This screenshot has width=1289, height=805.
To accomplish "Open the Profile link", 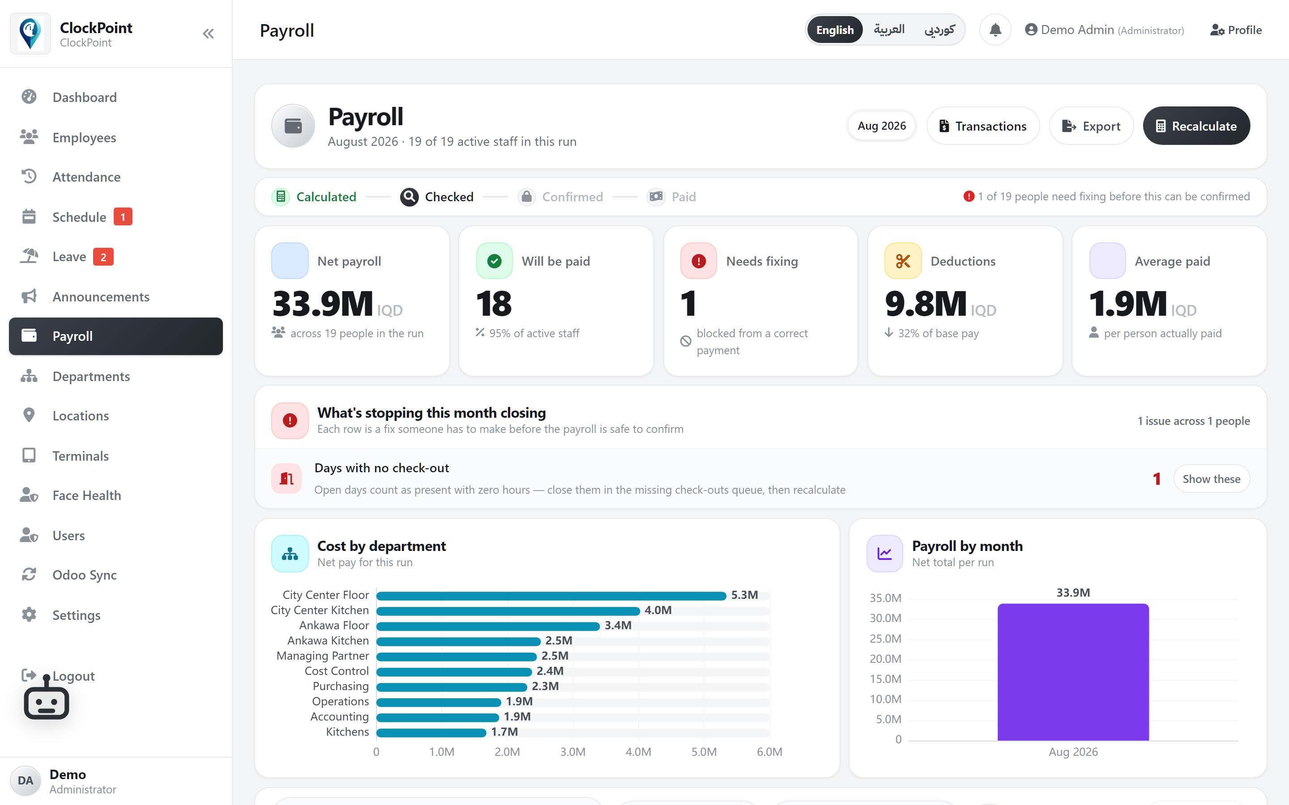I will point(1236,30).
